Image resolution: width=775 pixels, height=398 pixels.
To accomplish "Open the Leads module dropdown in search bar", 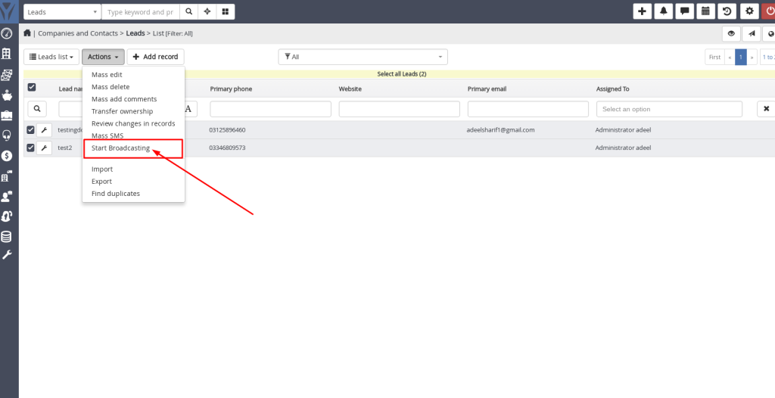I will click(62, 12).
